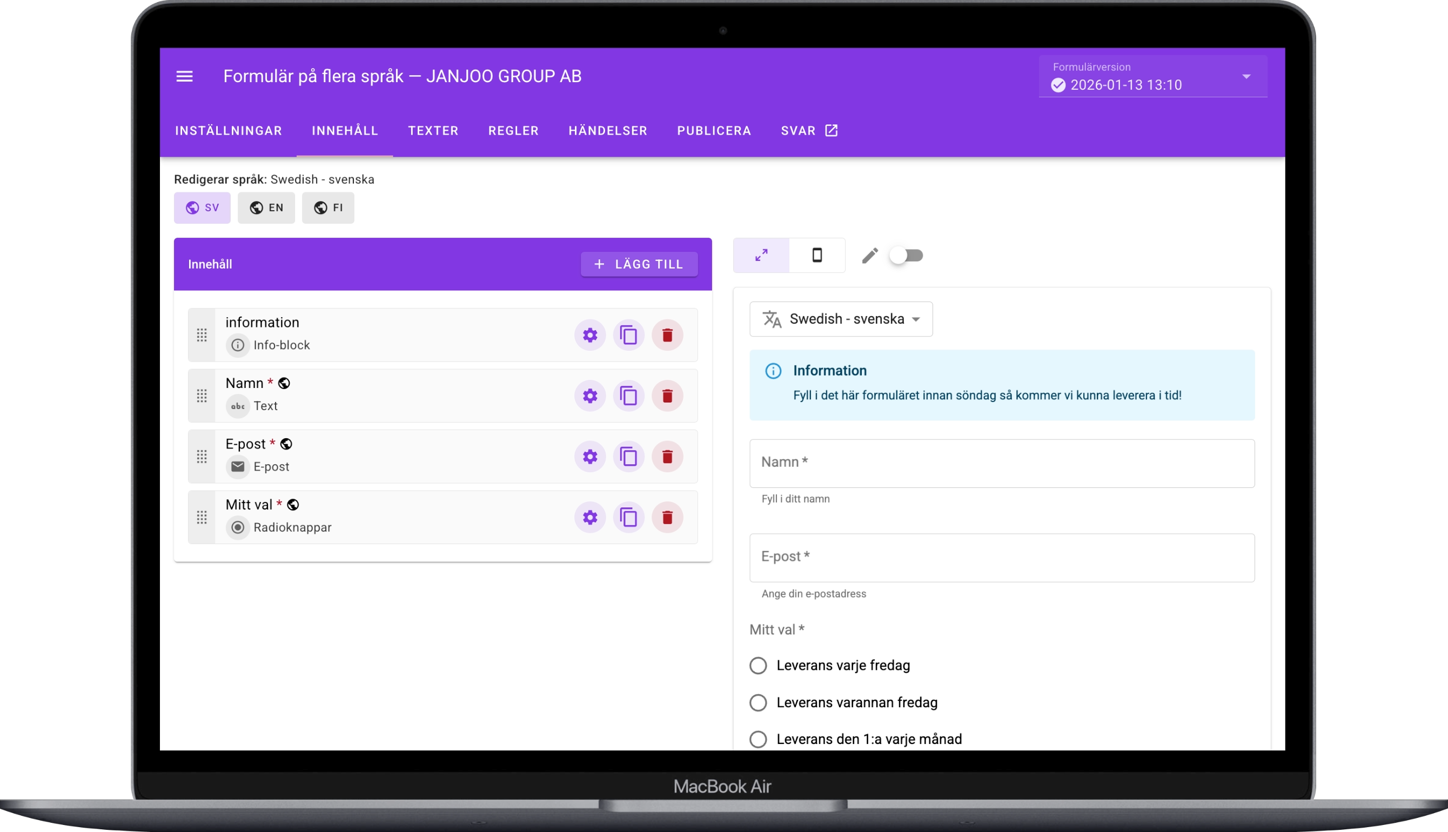The image size is (1448, 832).
Task: Delete the E-post field
Action: [x=667, y=457]
